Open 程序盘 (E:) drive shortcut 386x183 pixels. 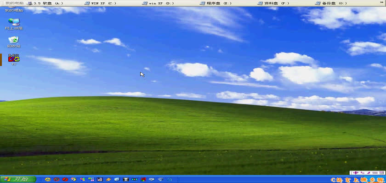click(215, 3)
